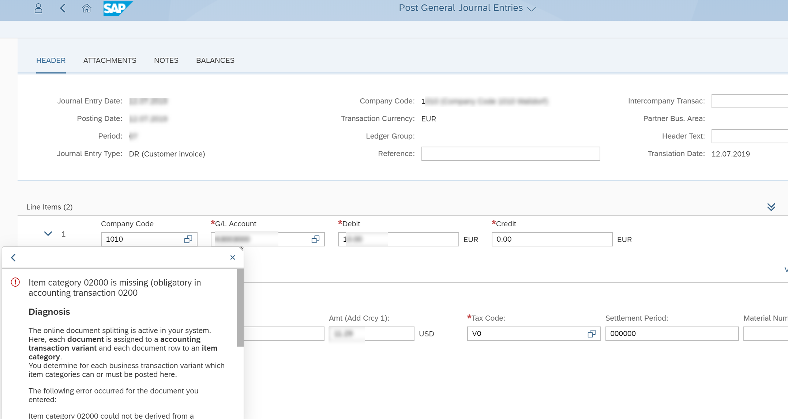Click the Line Items (2) heading

[49, 207]
